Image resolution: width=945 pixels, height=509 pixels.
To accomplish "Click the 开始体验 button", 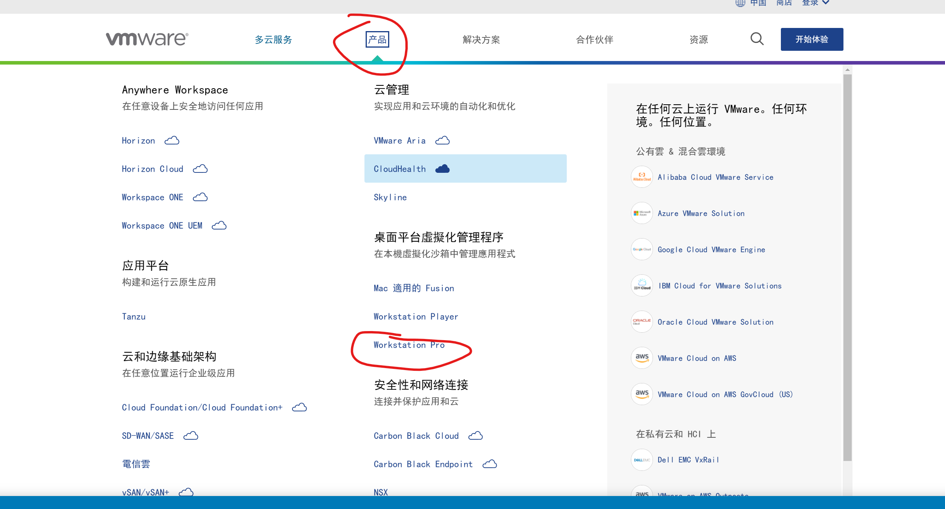I will pos(812,39).
